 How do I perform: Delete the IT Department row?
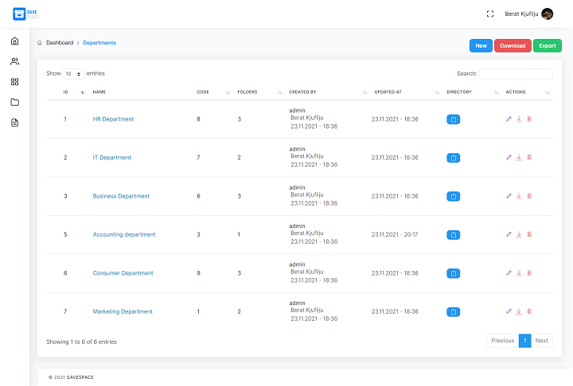click(x=529, y=157)
